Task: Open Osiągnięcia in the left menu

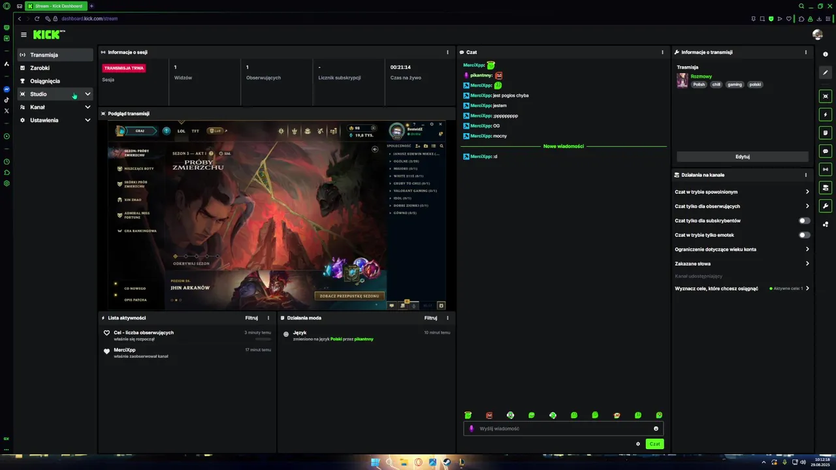Action: [x=56, y=81]
